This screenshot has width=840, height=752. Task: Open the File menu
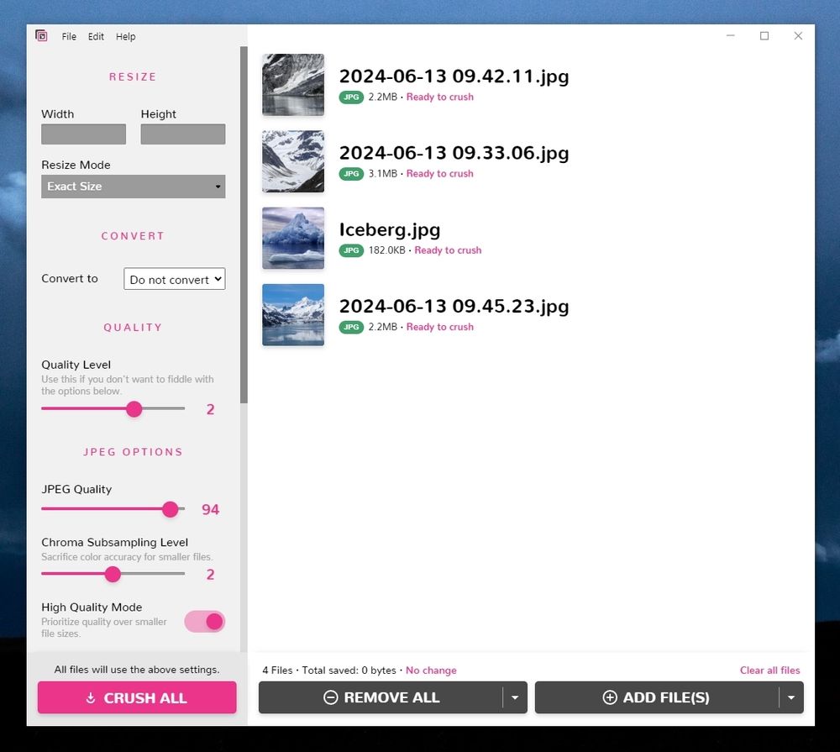coord(69,36)
